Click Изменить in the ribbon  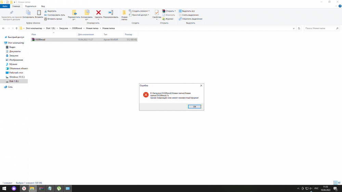pyautogui.click(x=169, y=15)
